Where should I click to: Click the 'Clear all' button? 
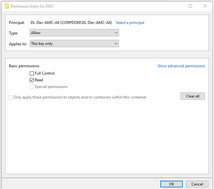(x=193, y=96)
